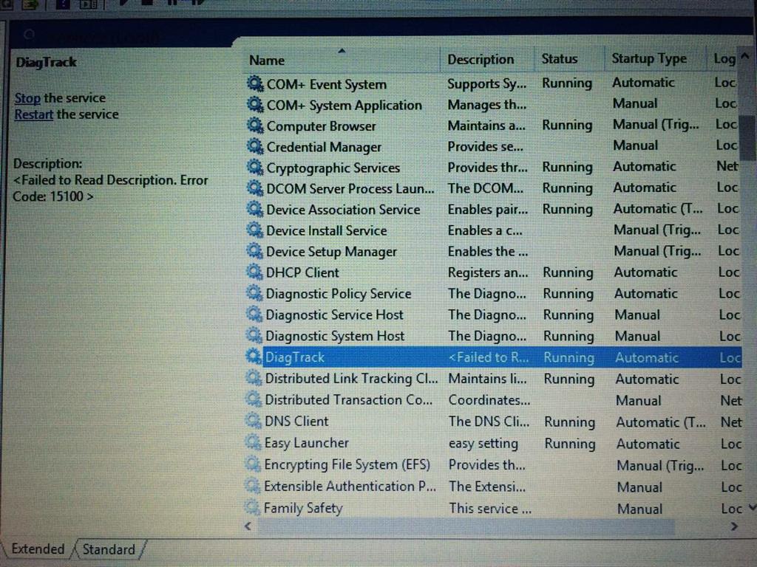Select the 'Device Association Service' name

pyautogui.click(x=343, y=210)
